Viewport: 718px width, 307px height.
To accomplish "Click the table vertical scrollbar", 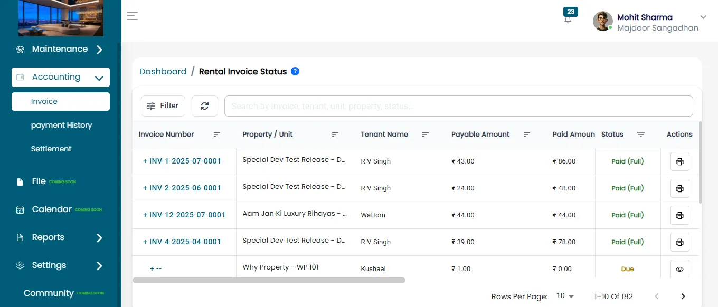I will point(700,162).
